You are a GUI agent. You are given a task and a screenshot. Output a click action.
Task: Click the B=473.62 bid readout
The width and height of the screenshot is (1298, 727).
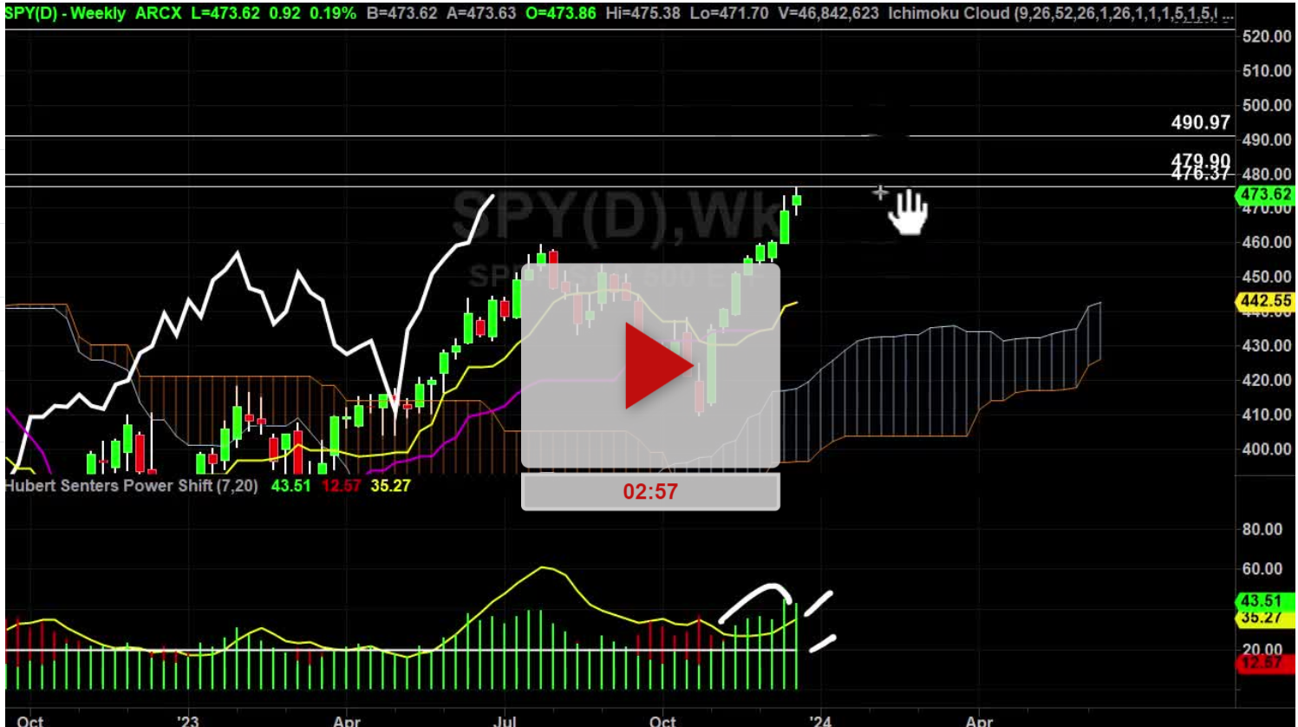tap(402, 13)
